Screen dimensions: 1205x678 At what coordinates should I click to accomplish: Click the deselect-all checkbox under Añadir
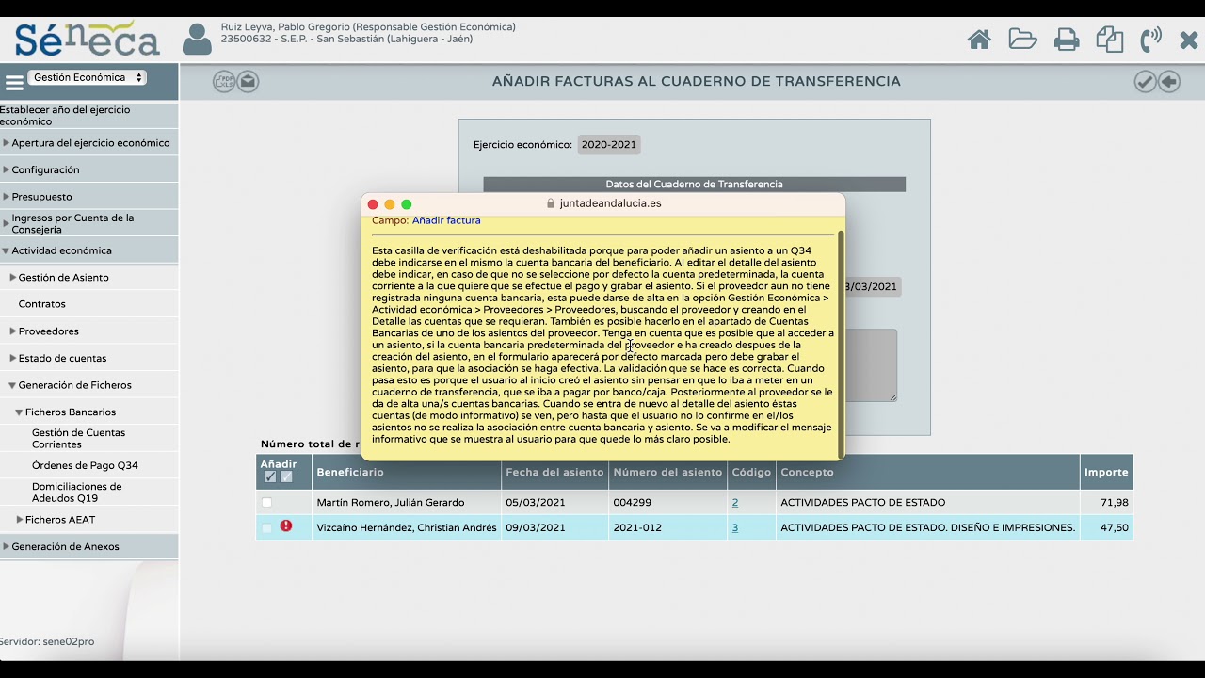click(286, 476)
